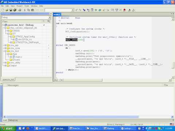Open the quick search combo box dropdown
The height and width of the screenshot is (131, 175).
click(x=73, y=10)
